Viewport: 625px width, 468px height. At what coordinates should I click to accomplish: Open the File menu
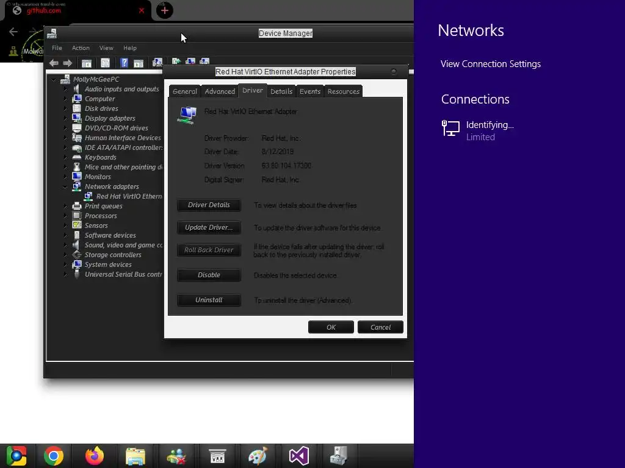pyautogui.click(x=57, y=48)
